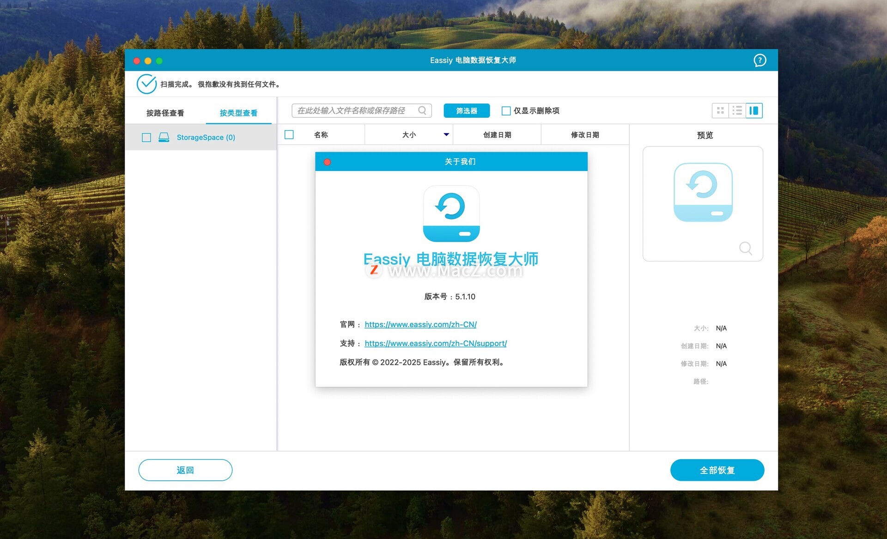Click the Eassiy app logo in About dialog
This screenshot has height=539, width=887.
(x=451, y=214)
